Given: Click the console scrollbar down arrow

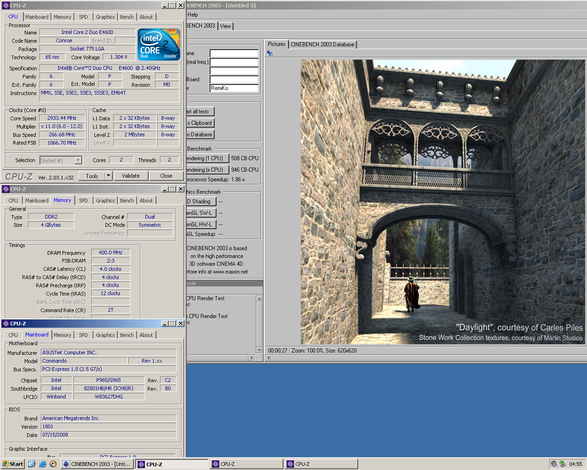Looking at the screenshot, I should [259, 350].
